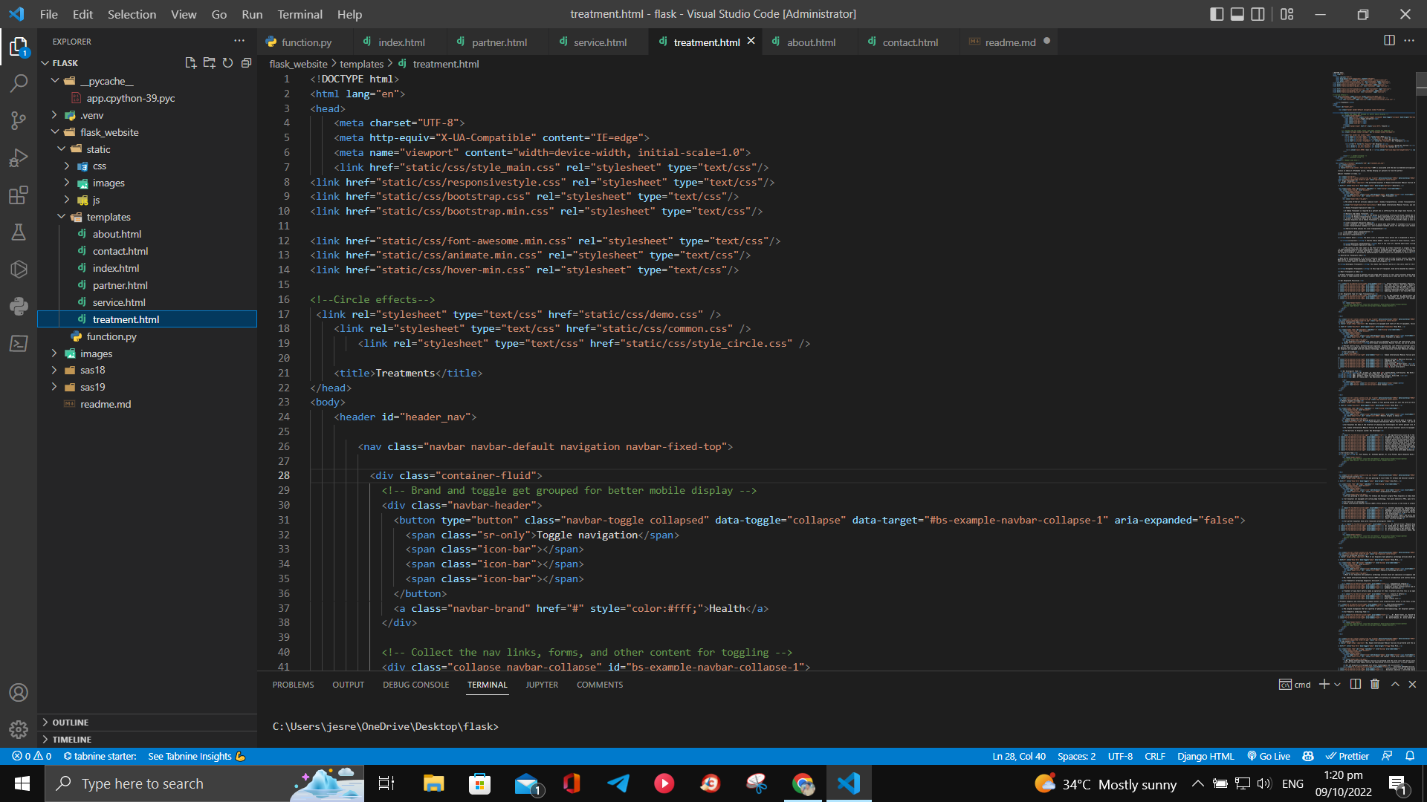Refresh the Explorer view
The width and height of the screenshot is (1427, 802).
pyautogui.click(x=228, y=63)
